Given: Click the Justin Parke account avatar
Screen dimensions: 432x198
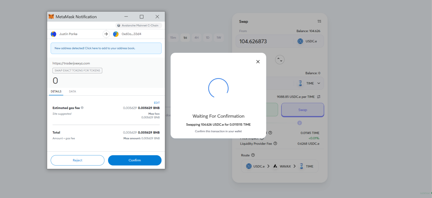Looking at the screenshot, I should [x=53, y=34].
